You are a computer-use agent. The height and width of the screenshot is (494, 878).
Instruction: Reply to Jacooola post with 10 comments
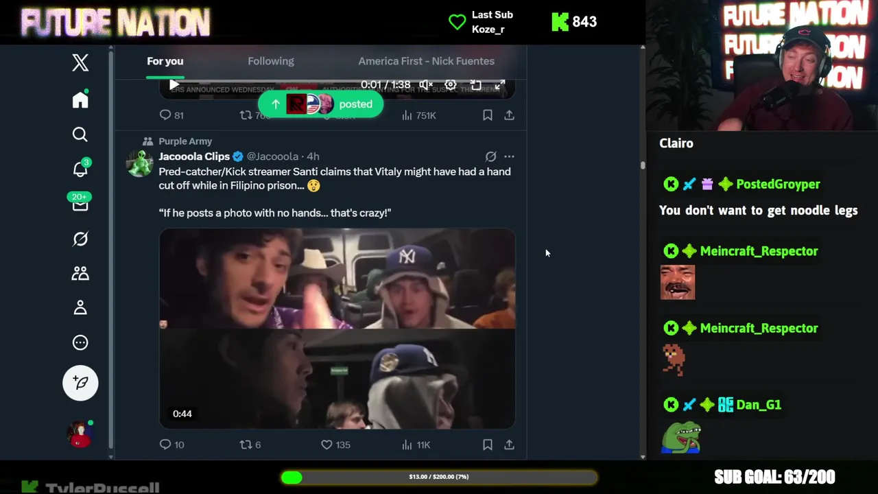coord(171,445)
